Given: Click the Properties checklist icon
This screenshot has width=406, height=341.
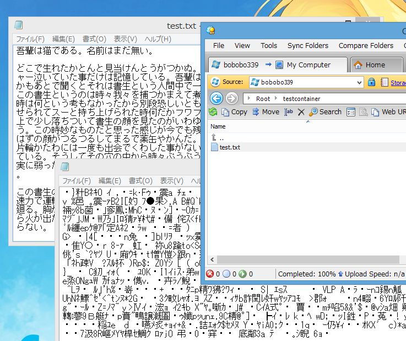Looking at the screenshot, I should click(x=350, y=112).
